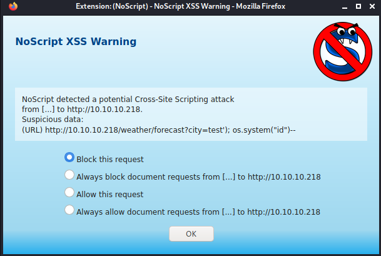381x256 pixels.
Task: Click the 'NoScript XSS Warning' heading
Action: point(76,41)
